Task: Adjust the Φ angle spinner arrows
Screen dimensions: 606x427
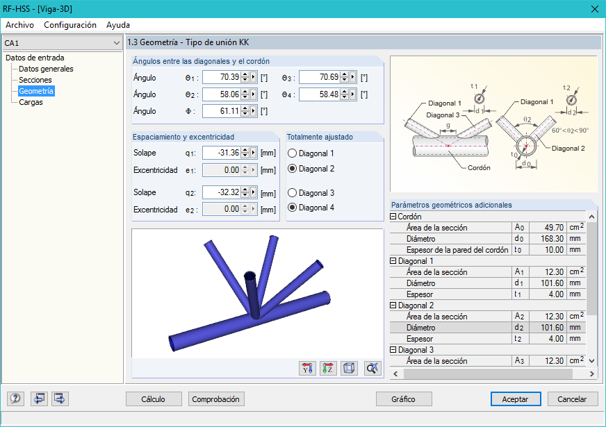Action: (245, 111)
